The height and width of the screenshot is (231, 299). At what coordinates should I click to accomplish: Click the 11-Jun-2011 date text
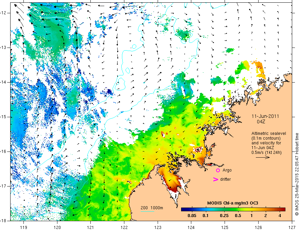coord(265,116)
